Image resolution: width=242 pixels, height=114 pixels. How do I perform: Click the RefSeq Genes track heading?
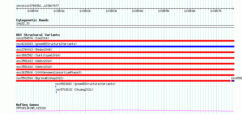pos(27,105)
